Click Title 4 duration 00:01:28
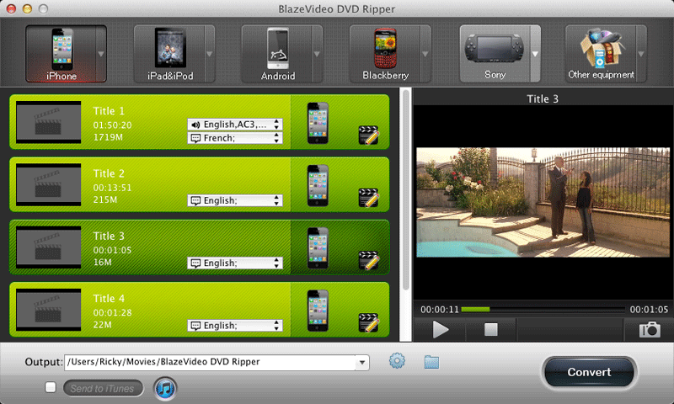This screenshot has width=674, height=404. coord(112,312)
